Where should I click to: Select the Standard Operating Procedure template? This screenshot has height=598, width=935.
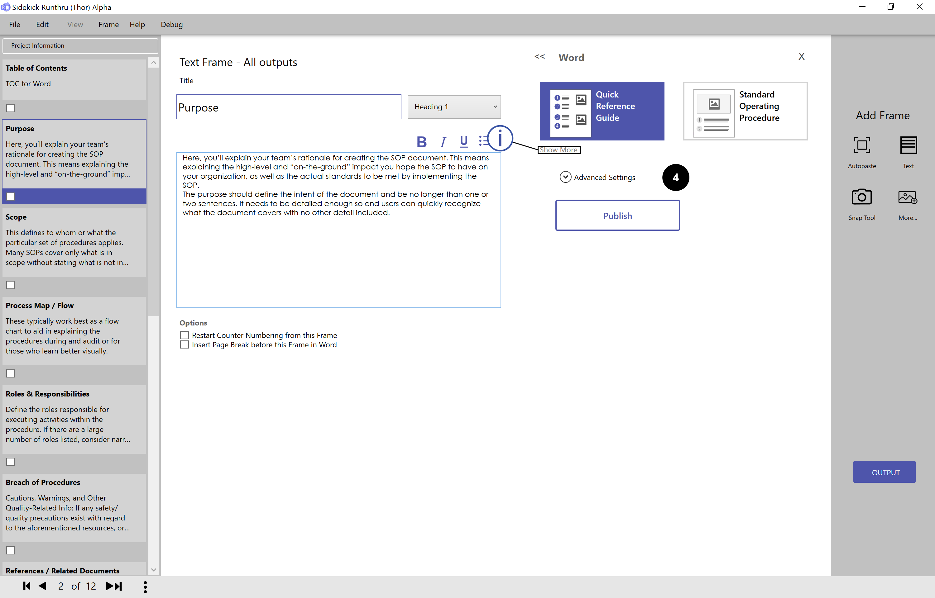pyautogui.click(x=745, y=111)
